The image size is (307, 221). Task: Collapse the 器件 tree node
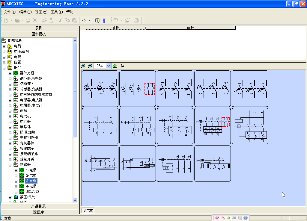pos(4,68)
